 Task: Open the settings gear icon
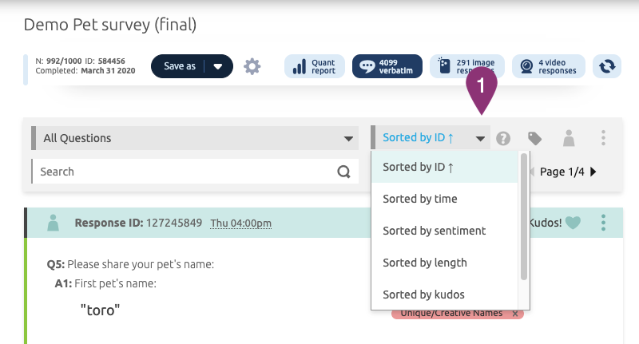coord(252,66)
